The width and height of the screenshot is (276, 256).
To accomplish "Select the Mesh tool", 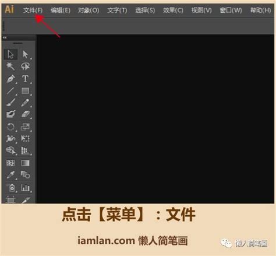I will [x=10, y=163].
